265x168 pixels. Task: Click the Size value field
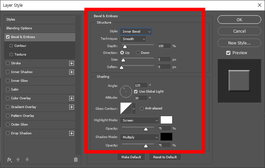click(x=164, y=59)
